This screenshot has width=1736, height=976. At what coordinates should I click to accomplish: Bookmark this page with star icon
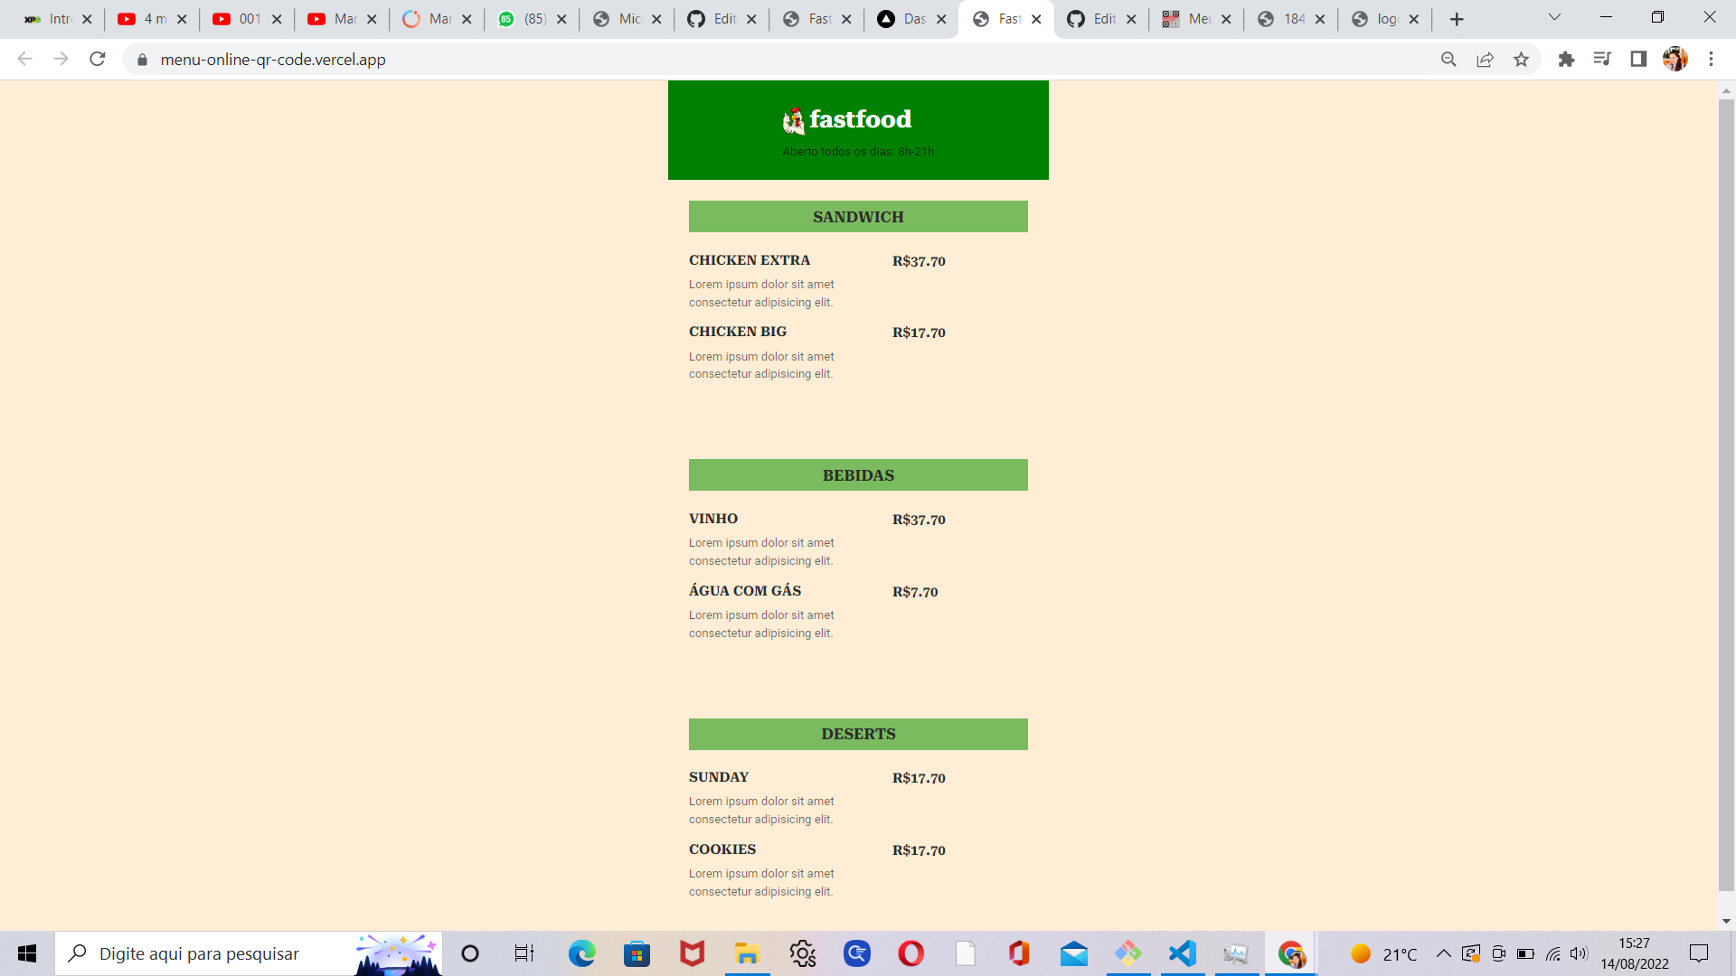1521,60
